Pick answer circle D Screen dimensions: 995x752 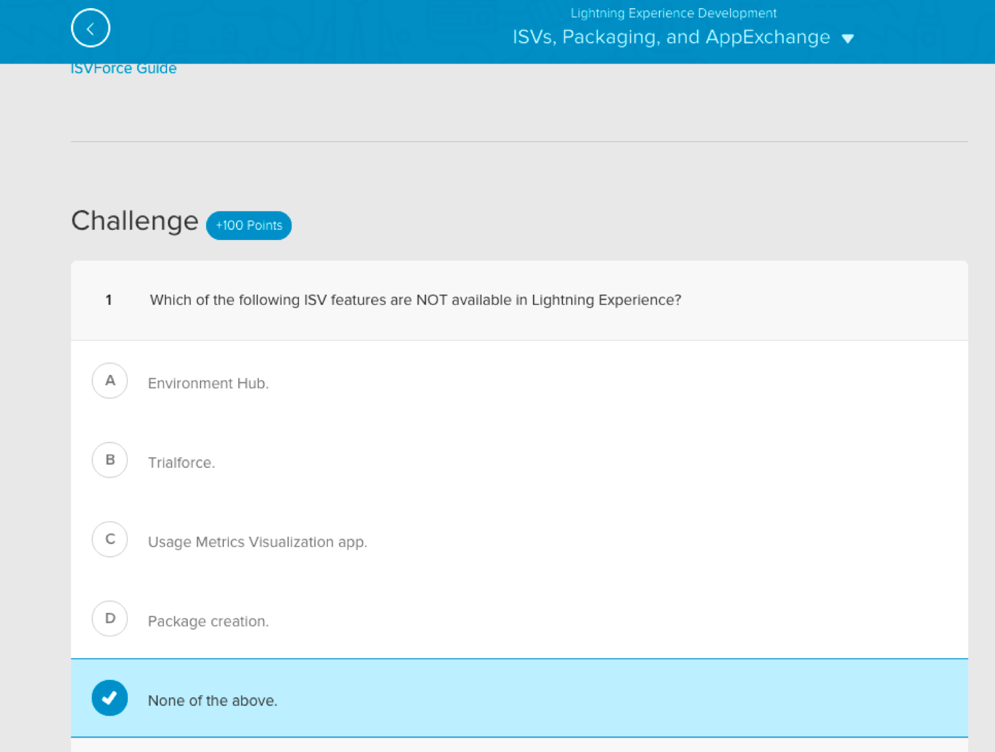tap(110, 618)
